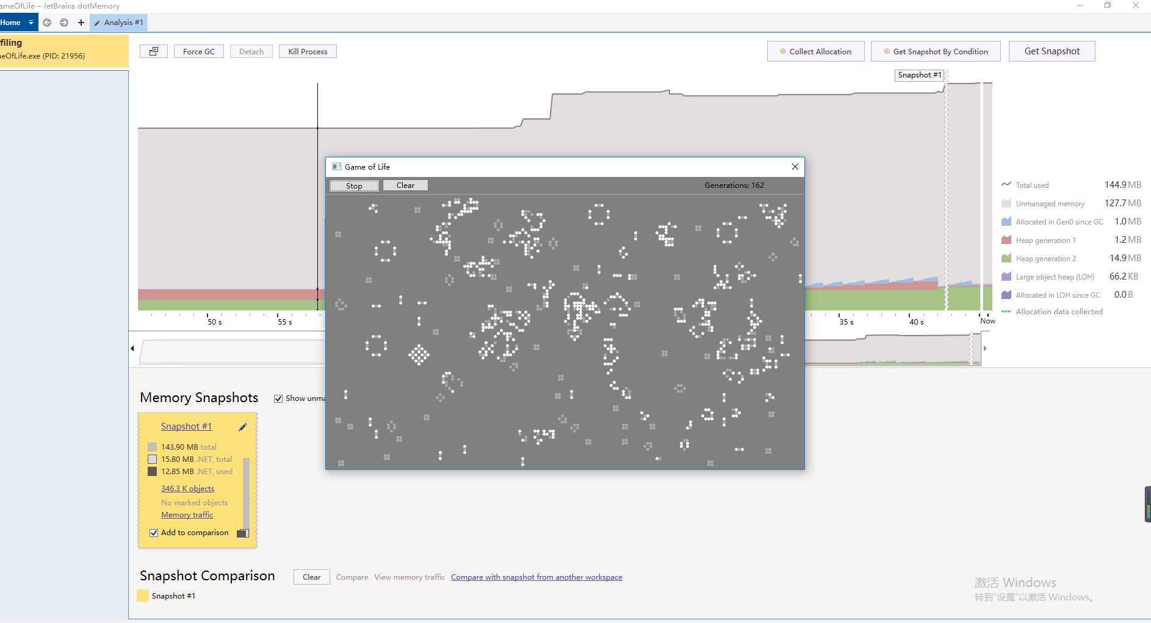Go back with the navigation arrow
Image resolution: width=1151 pixels, height=623 pixels.
(47, 23)
